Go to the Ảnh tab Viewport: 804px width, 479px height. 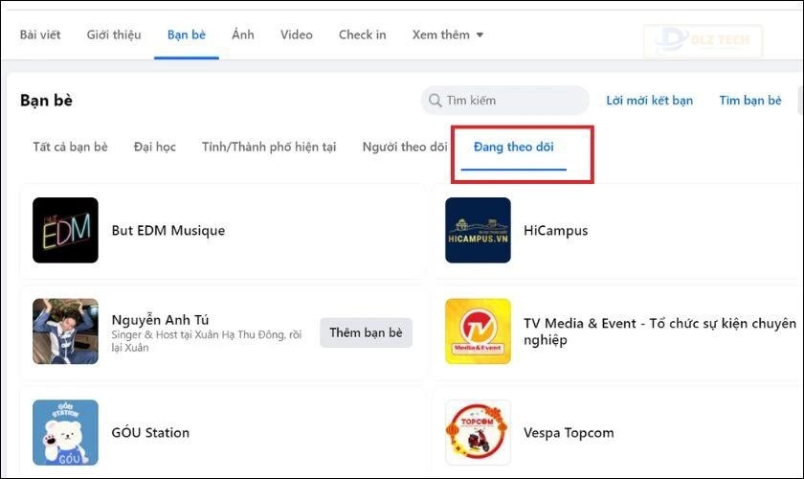click(243, 34)
